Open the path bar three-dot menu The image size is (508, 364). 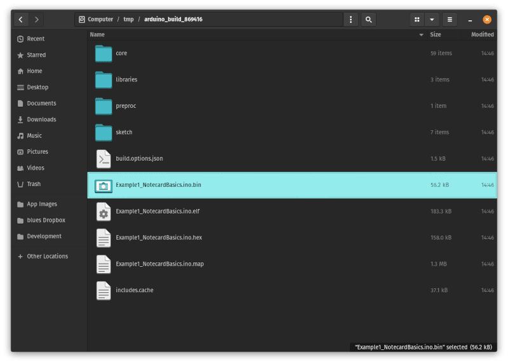click(351, 20)
